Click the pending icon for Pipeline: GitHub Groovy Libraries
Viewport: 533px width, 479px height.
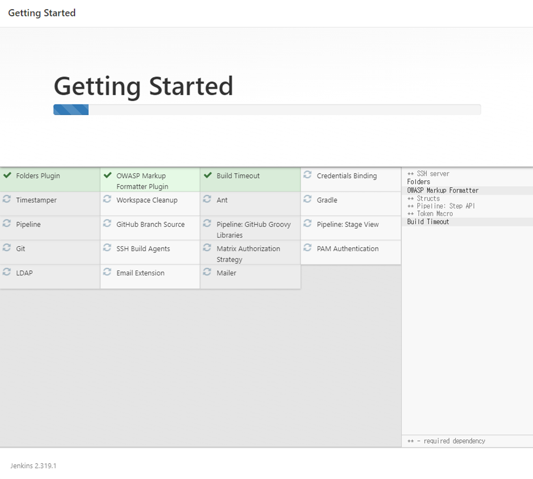tap(207, 223)
